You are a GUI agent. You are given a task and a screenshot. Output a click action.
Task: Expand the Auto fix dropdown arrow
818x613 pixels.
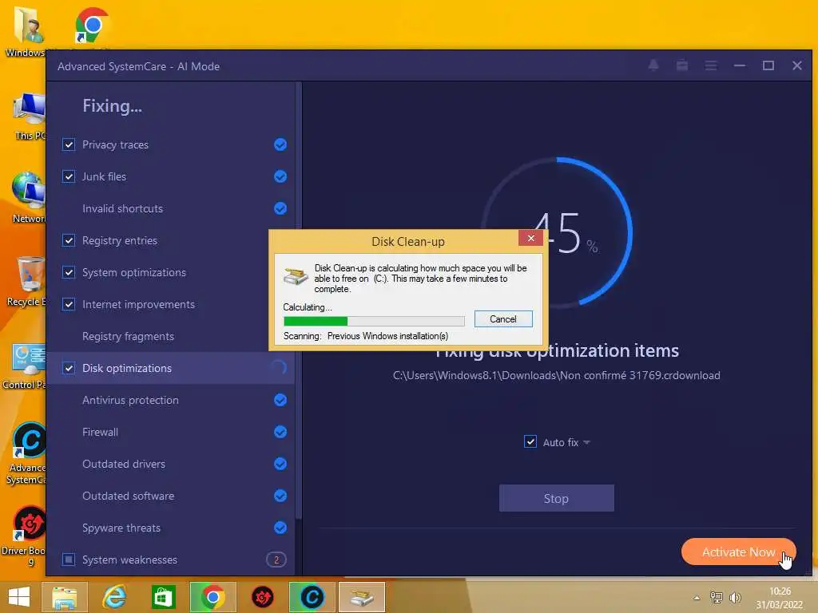tap(586, 442)
